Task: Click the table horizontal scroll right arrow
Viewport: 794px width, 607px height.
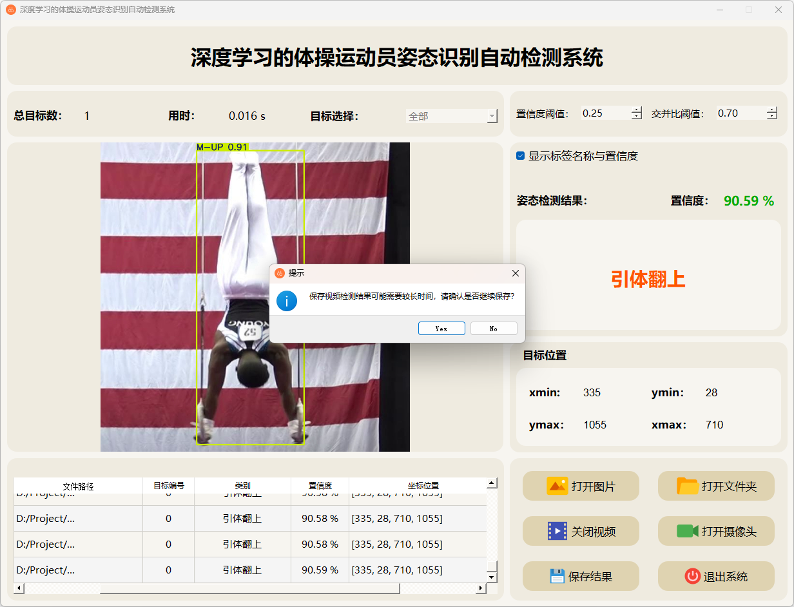Action: click(481, 588)
